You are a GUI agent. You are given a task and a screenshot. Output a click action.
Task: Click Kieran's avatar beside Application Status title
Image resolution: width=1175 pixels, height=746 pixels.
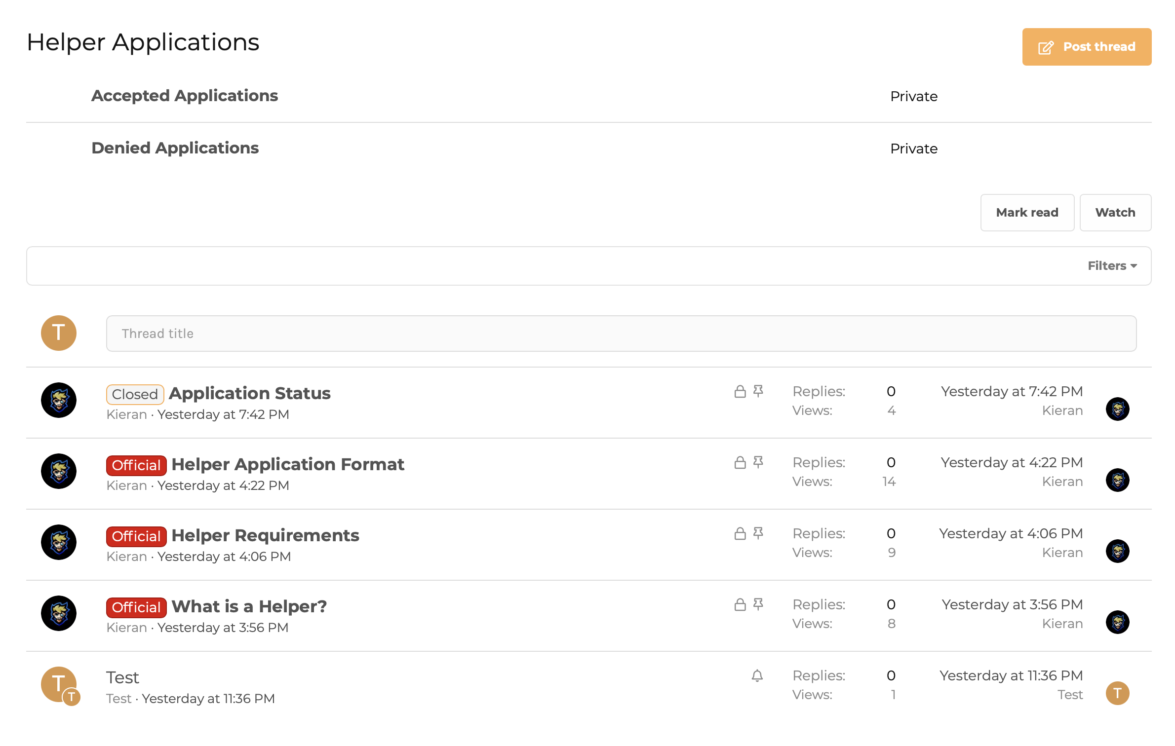coord(59,400)
